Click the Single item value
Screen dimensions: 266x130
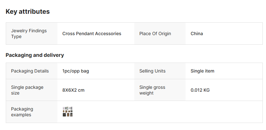(x=203, y=71)
